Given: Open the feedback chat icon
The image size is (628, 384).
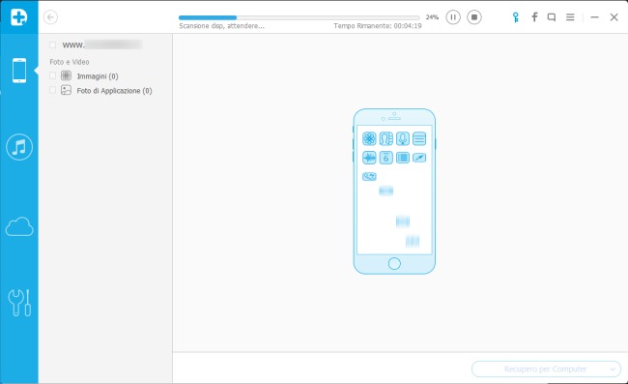Looking at the screenshot, I should click(x=552, y=17).
